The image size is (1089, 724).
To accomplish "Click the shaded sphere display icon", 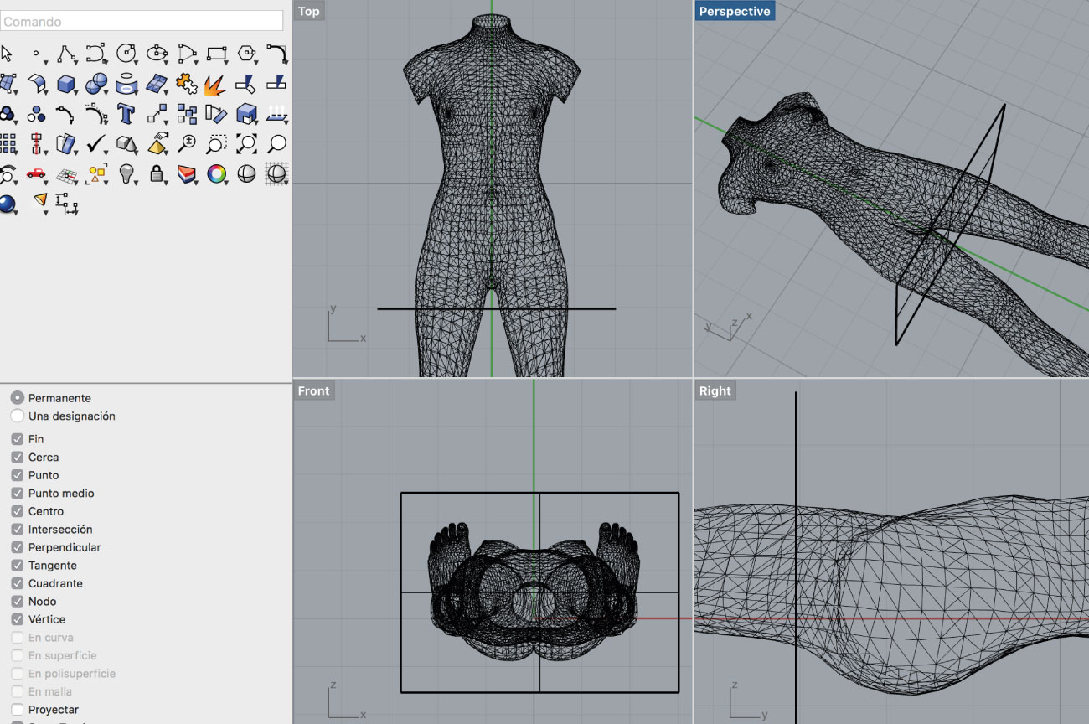I will 246,173.
